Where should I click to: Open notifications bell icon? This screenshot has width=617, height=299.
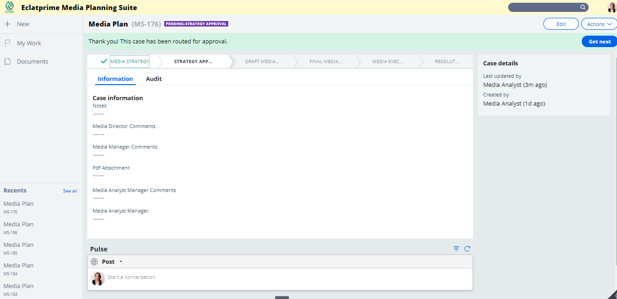click(598, 7)
